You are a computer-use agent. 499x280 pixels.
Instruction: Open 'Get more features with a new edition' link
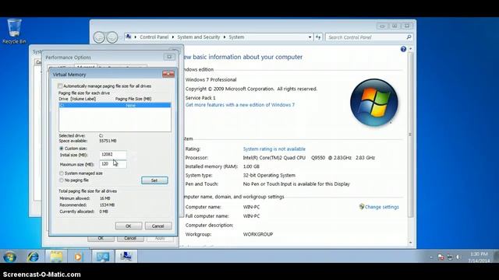(x=240, y=105)
